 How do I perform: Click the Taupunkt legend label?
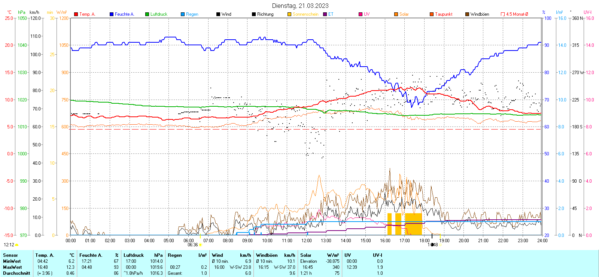tap(444, 14)
